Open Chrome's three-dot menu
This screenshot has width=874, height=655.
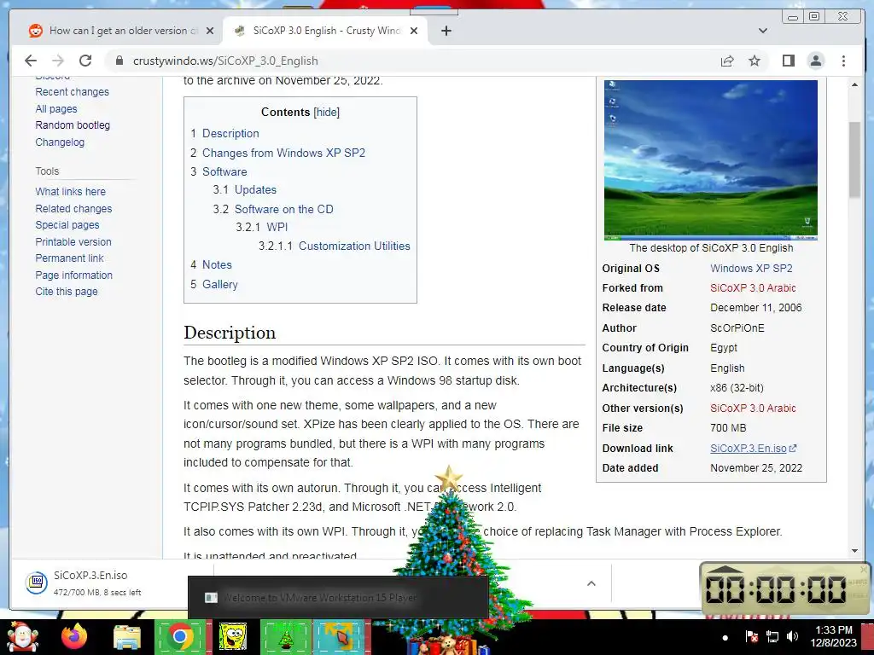click(x=843, y=61)
